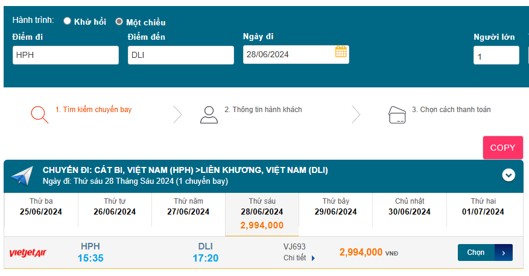Choose flight VJ693 with Chọn button

click(477, 253)
